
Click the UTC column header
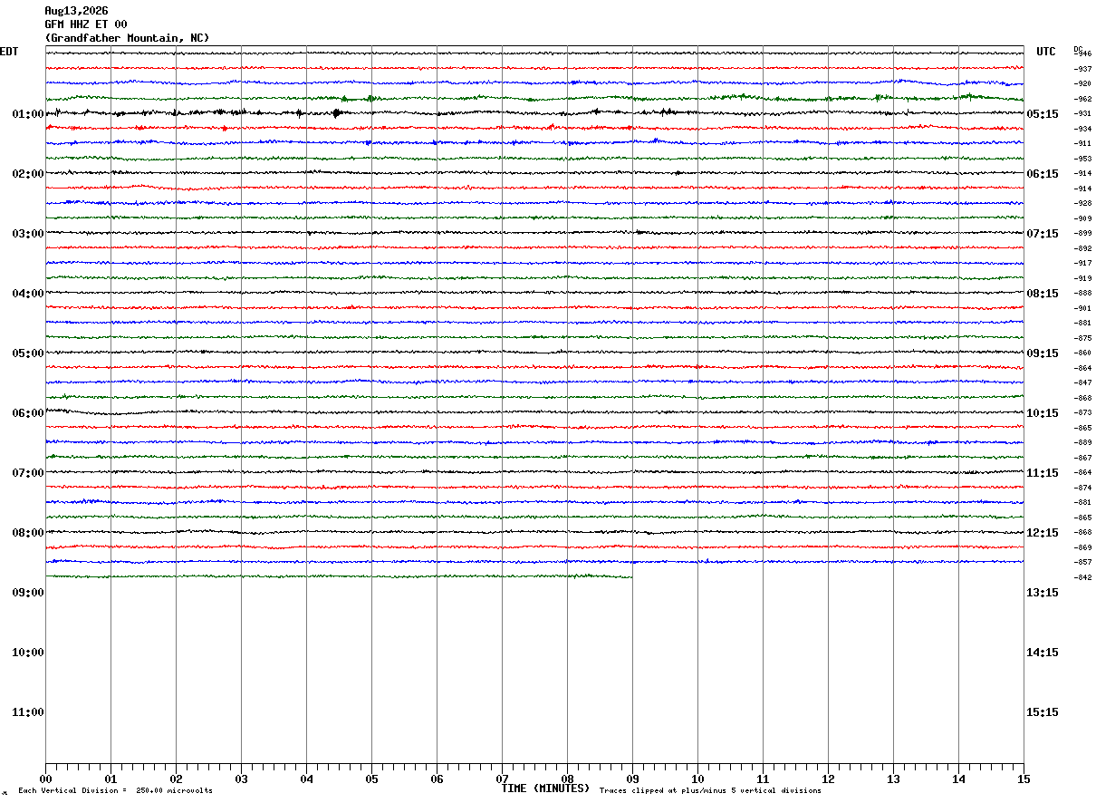click(x=1046, y=52)
